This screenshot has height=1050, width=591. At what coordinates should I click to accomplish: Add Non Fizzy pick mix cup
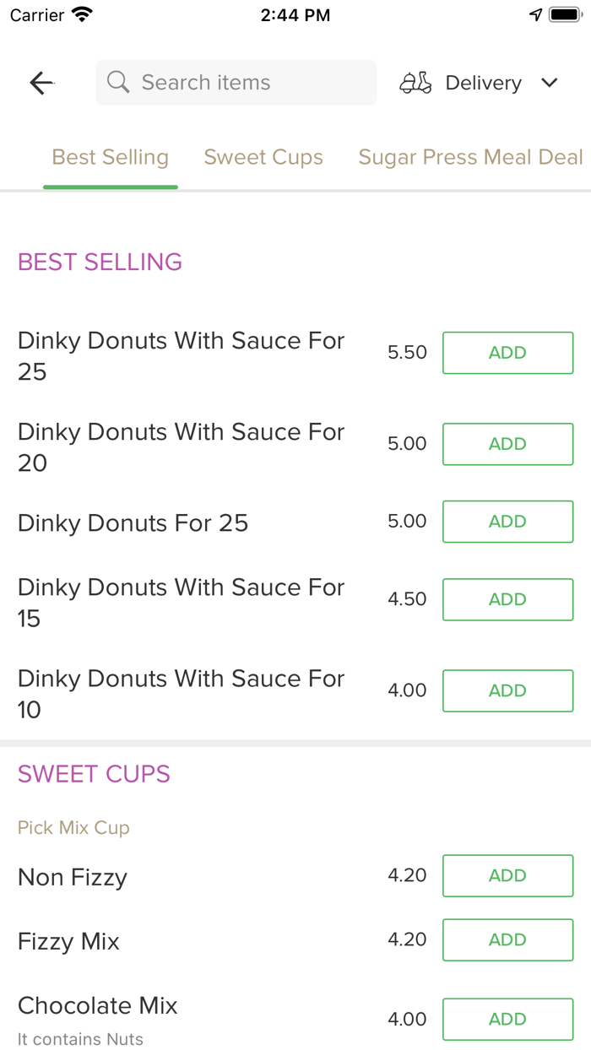(507, 875)
